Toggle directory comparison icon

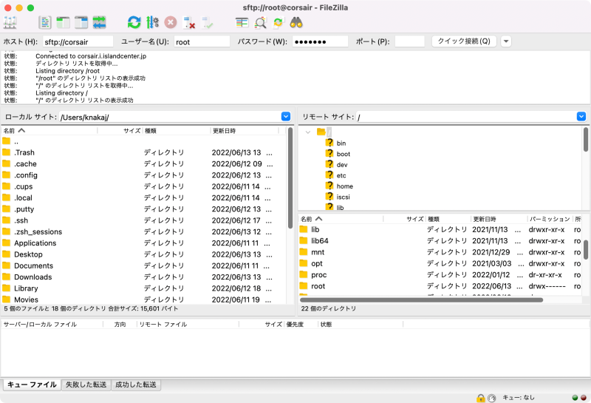260,23
